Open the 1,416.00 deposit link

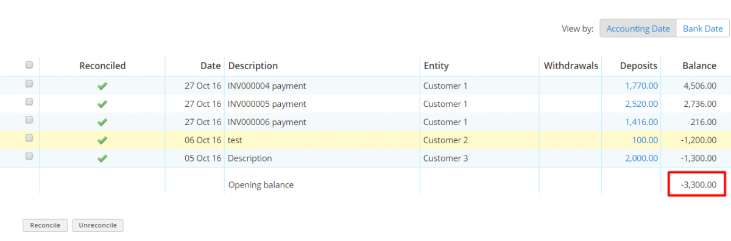641,122
